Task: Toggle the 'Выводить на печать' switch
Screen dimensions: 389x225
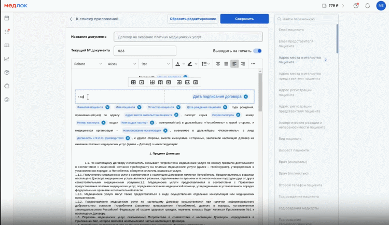Action: click(x=257, y=51)
